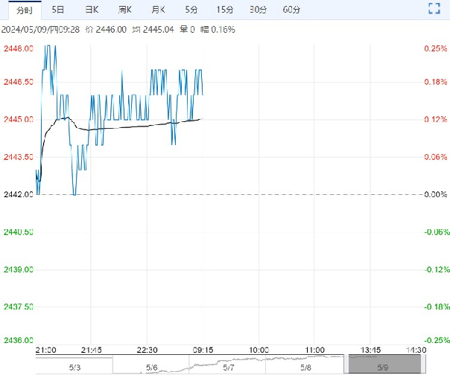Screen dimensions: 450x378
Task: Open the 30分 interval tab
Action: tap(258, 10)
